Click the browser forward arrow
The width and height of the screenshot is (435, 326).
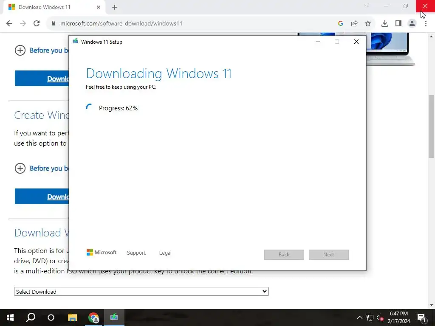[x=23, y=24]
